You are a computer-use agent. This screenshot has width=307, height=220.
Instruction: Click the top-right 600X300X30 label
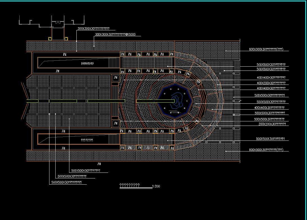[266, 49]
